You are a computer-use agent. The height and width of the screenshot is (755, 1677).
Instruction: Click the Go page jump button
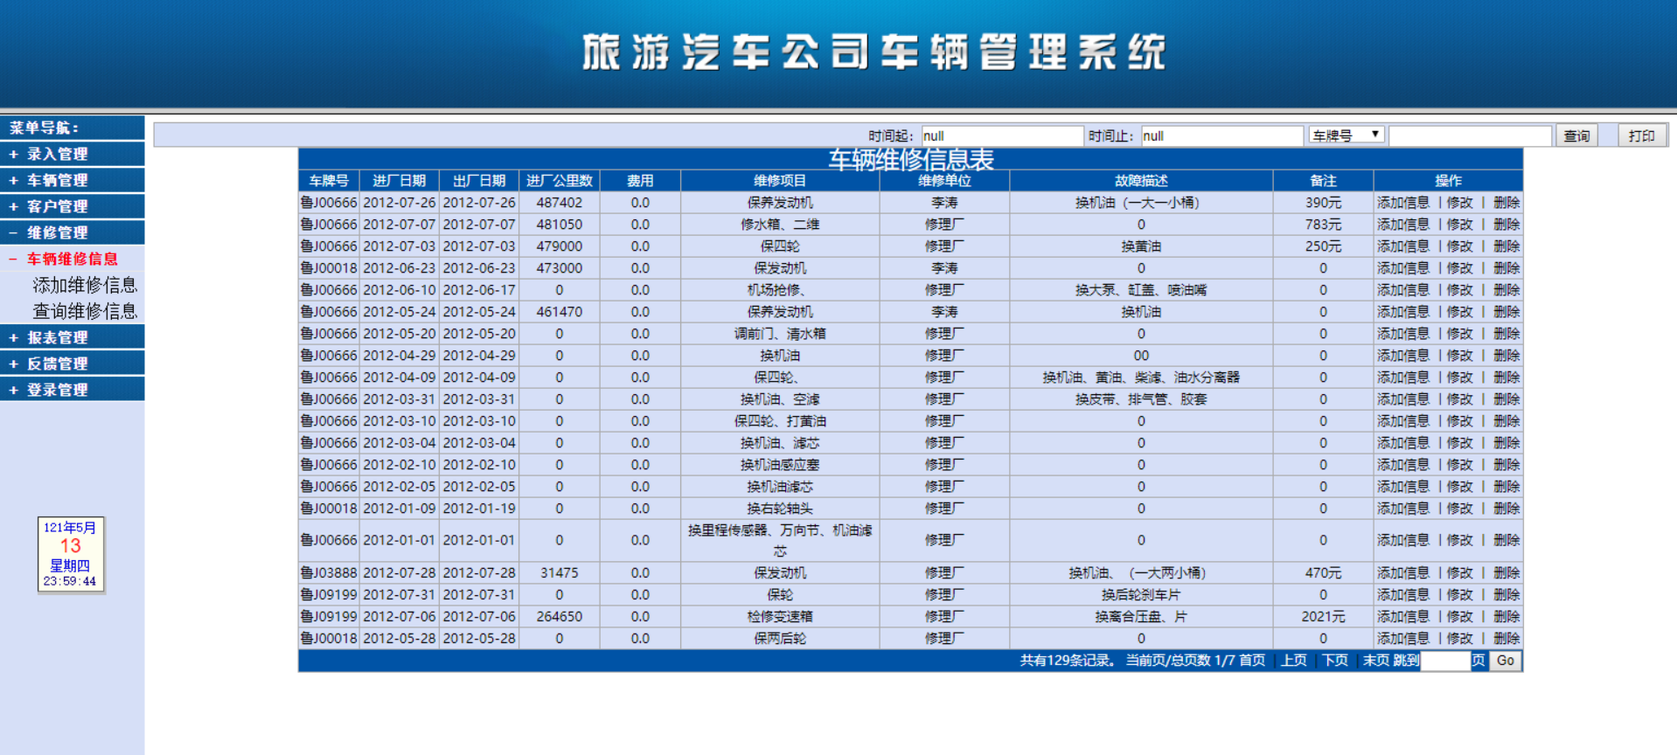(1505, 661)
